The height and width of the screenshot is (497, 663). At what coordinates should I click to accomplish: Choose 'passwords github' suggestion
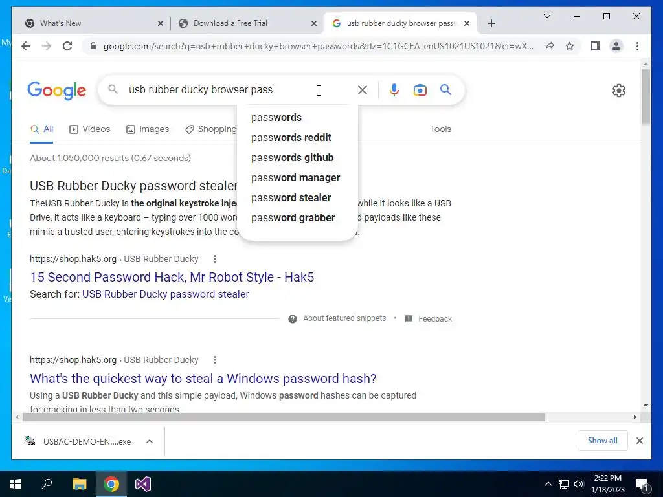(x=292, y=158)
